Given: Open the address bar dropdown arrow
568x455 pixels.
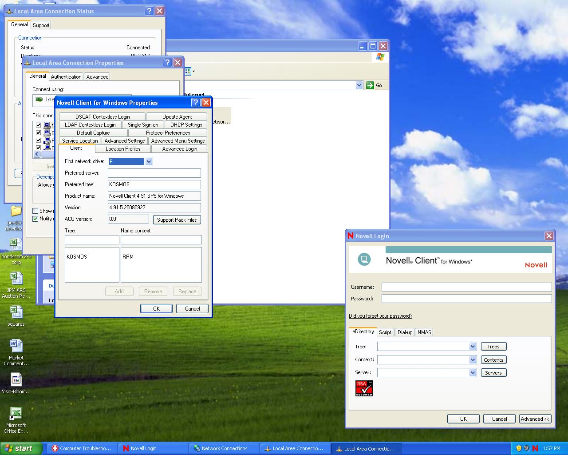Looking at the screenshot, I should coord(359,85).
